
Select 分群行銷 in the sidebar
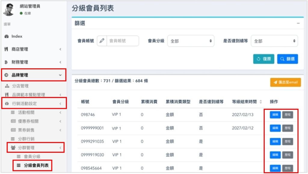click(x=26, y=139)
